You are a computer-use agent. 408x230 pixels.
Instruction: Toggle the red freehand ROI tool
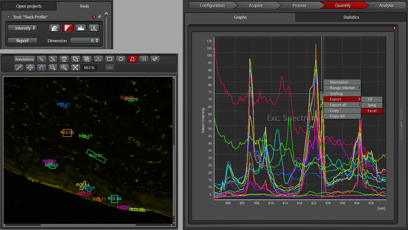pos(132,59)
